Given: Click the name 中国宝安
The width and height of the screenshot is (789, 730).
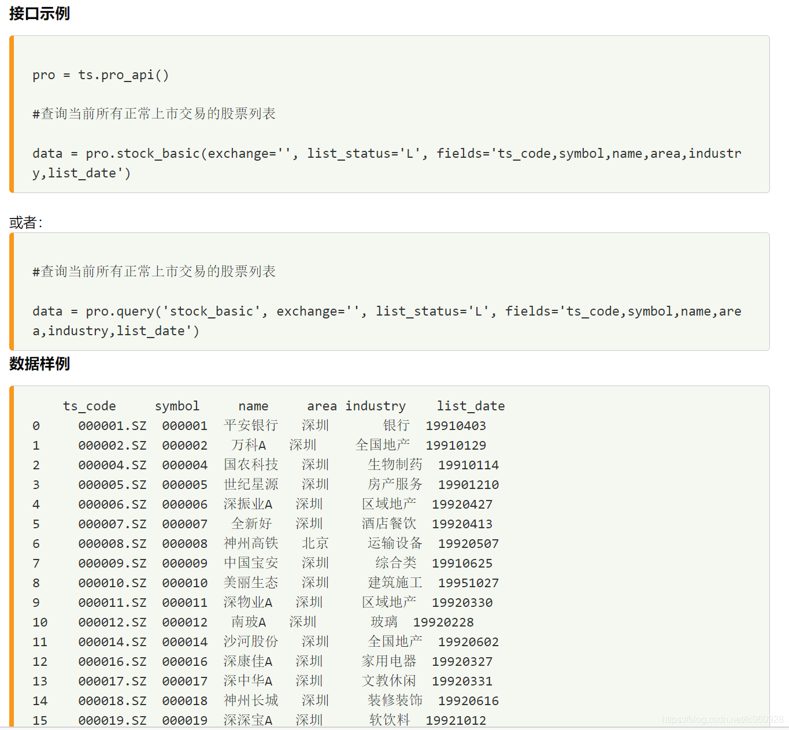Looking at the screenshot, I should pos(251,564).
